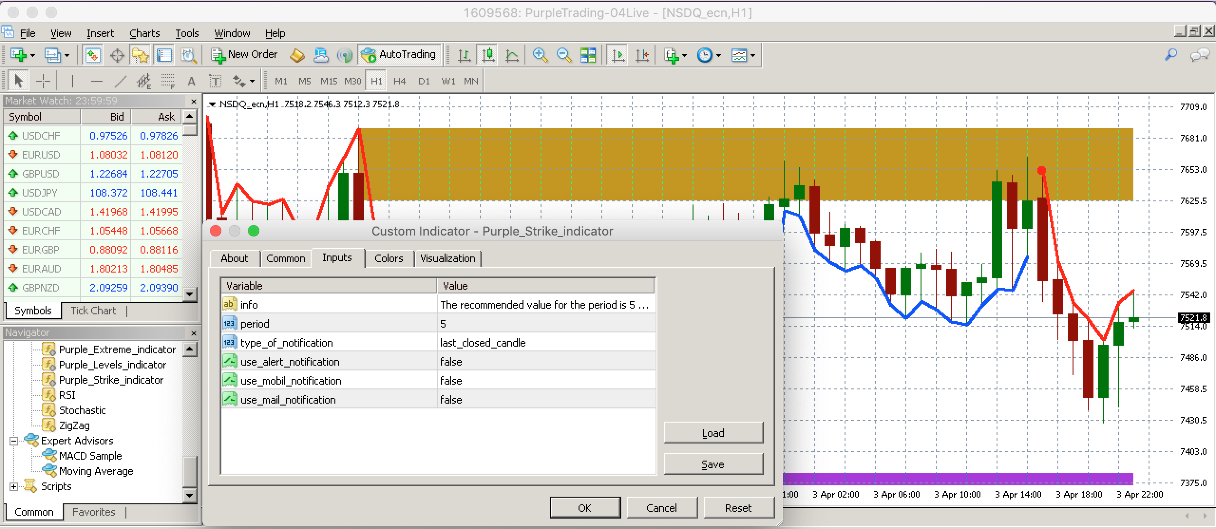This screenshot has height=529, width=1216.
Task: Click the New Order button
Action: (x=244, y=55)
